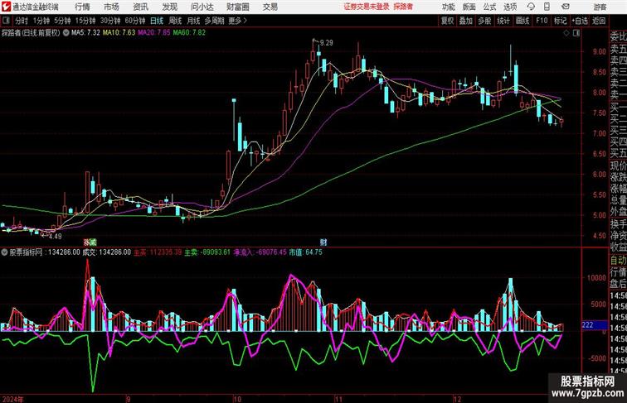Open the F10 company info button

(542, 21)
